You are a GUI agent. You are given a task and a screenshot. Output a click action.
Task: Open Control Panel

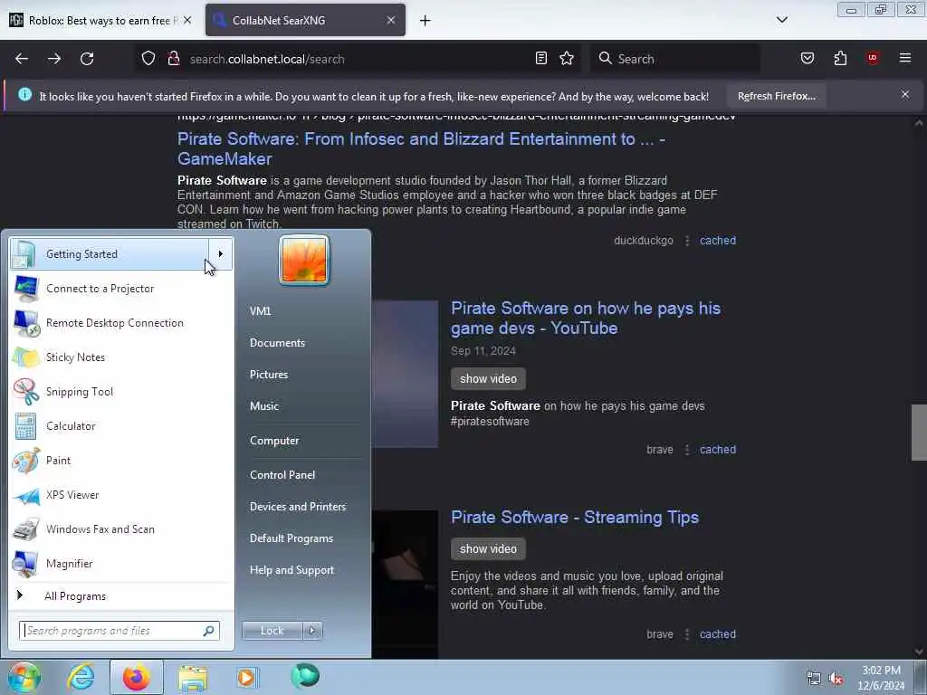pyautogui.click(x=282, y=475)
